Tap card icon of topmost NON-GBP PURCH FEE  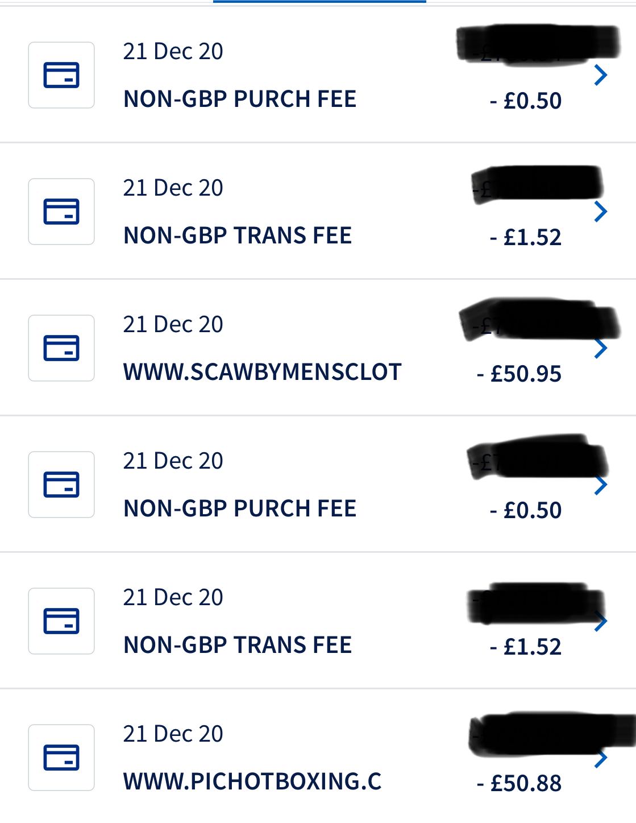[x=61, y=75]
